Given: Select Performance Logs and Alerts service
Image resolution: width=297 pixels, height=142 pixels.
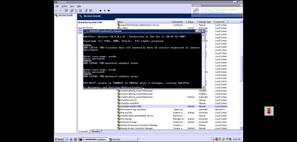Looking at the screenshot, I should click(x=172, y=110).
